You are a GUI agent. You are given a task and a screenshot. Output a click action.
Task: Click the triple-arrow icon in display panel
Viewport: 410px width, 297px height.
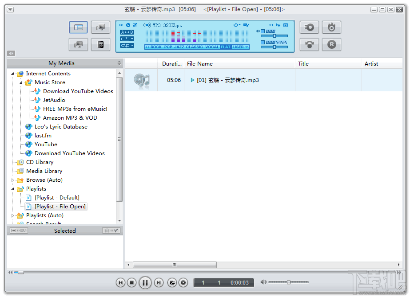(121, 25)
